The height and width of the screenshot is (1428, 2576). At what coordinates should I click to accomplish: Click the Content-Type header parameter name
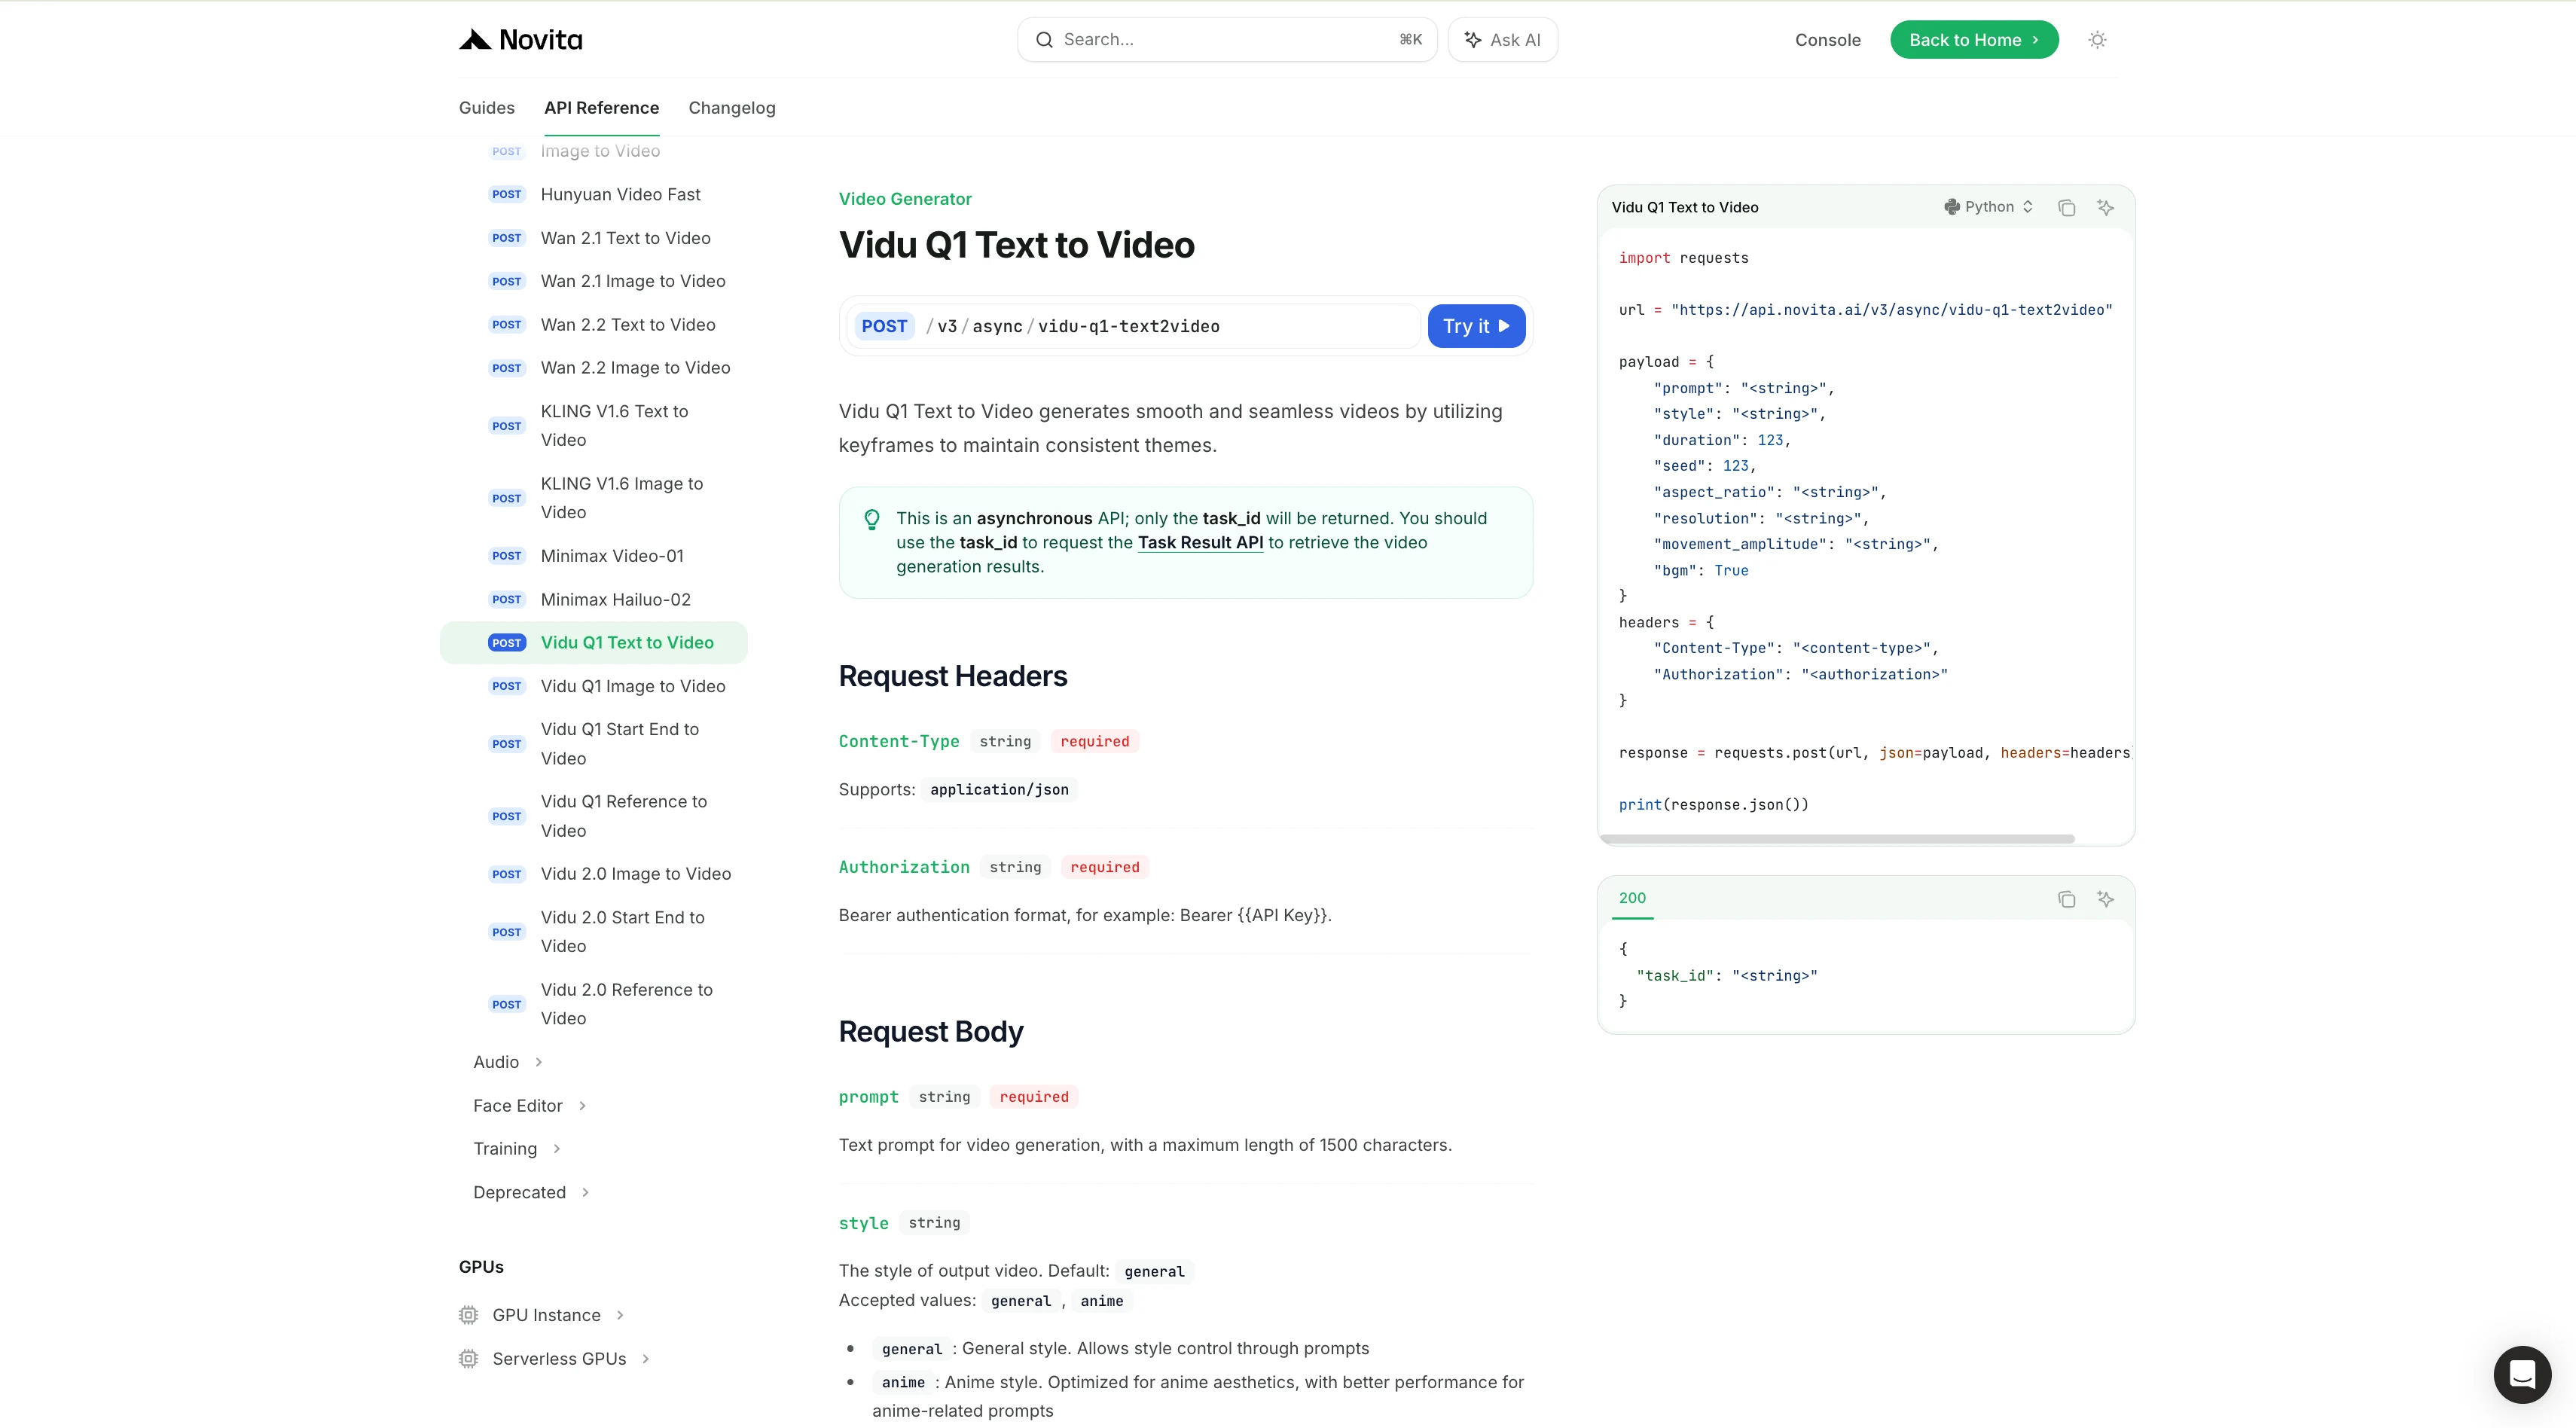pos(899,742)
